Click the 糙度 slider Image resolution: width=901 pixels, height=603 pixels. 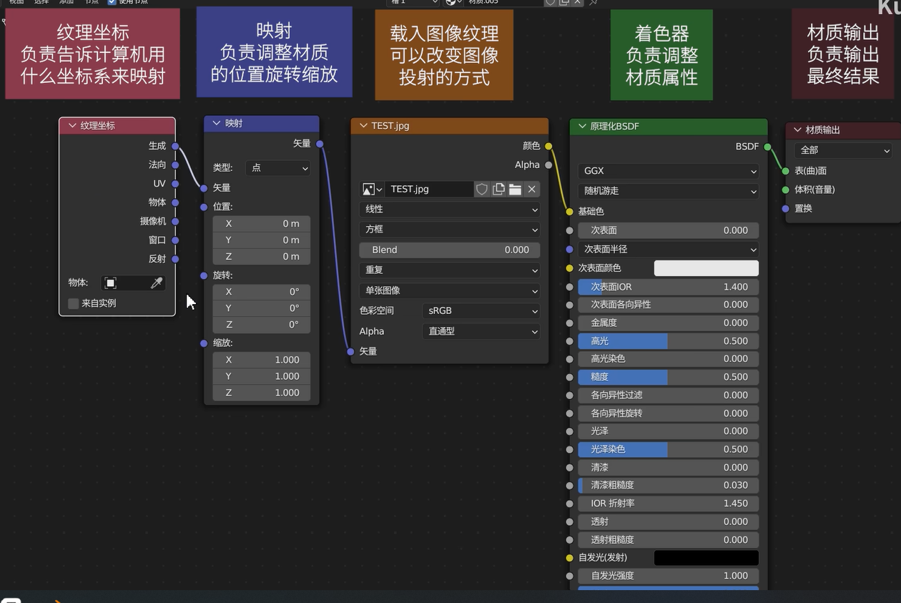(668, 377)
